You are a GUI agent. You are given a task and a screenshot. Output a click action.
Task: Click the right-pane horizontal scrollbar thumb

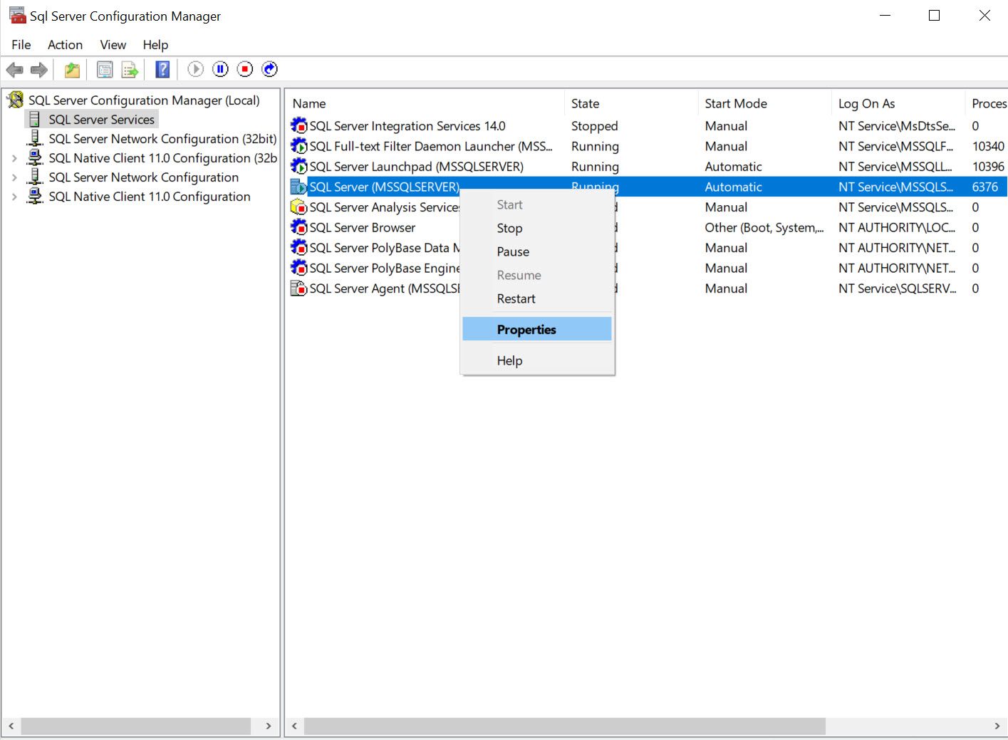click(565, 726)
